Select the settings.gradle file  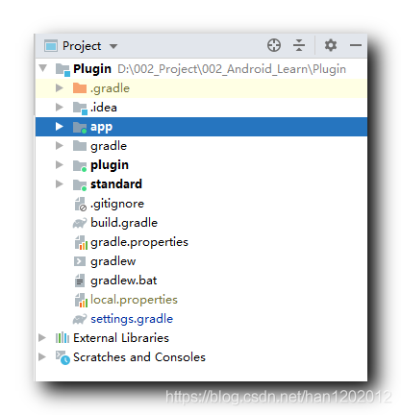(132, 319)
